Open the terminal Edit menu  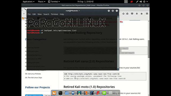[34, 14]
